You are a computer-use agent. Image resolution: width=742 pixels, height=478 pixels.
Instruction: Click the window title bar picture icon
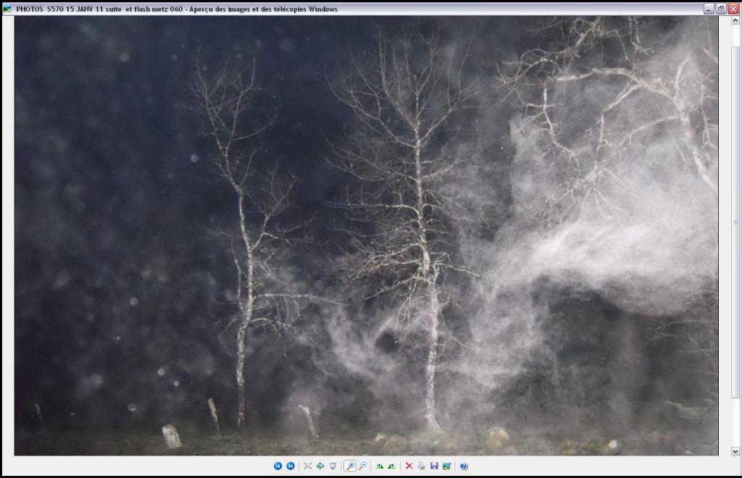pyautogui.click(x=7, y=9)
